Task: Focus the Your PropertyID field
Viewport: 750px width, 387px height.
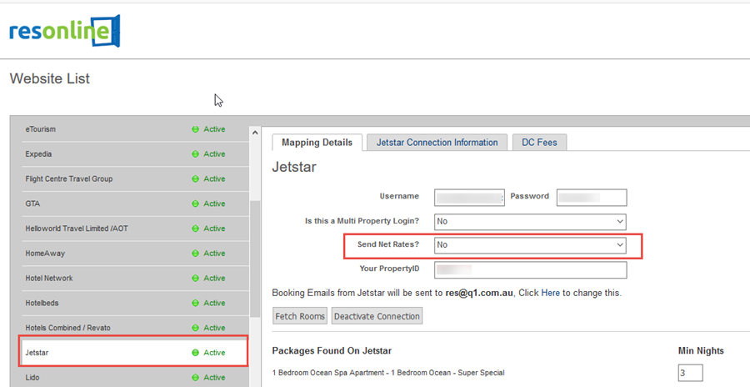Action: click(x=531, y=269)
